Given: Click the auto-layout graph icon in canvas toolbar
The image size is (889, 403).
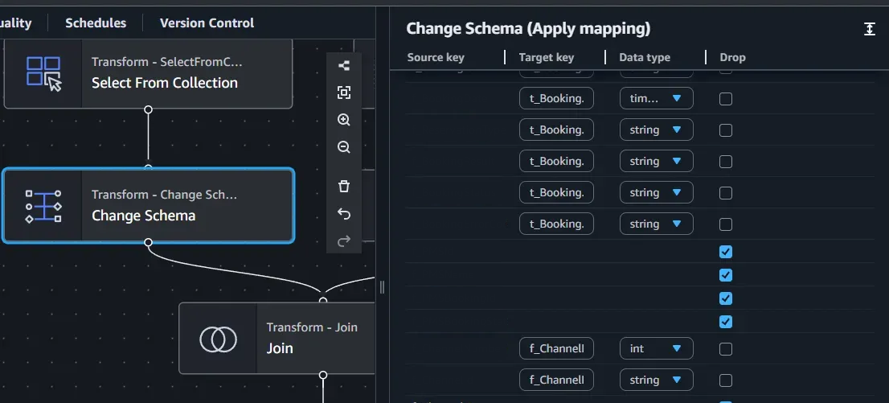Looking at the screenshot, I should [x=344, y=66].
